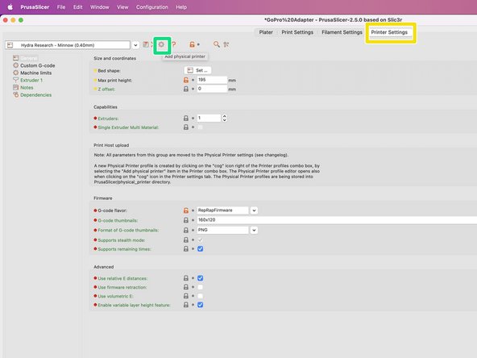Click lock icon beside Single Extruder Multi Material
This screenshot has width=477, height=358.
[186, 127]
